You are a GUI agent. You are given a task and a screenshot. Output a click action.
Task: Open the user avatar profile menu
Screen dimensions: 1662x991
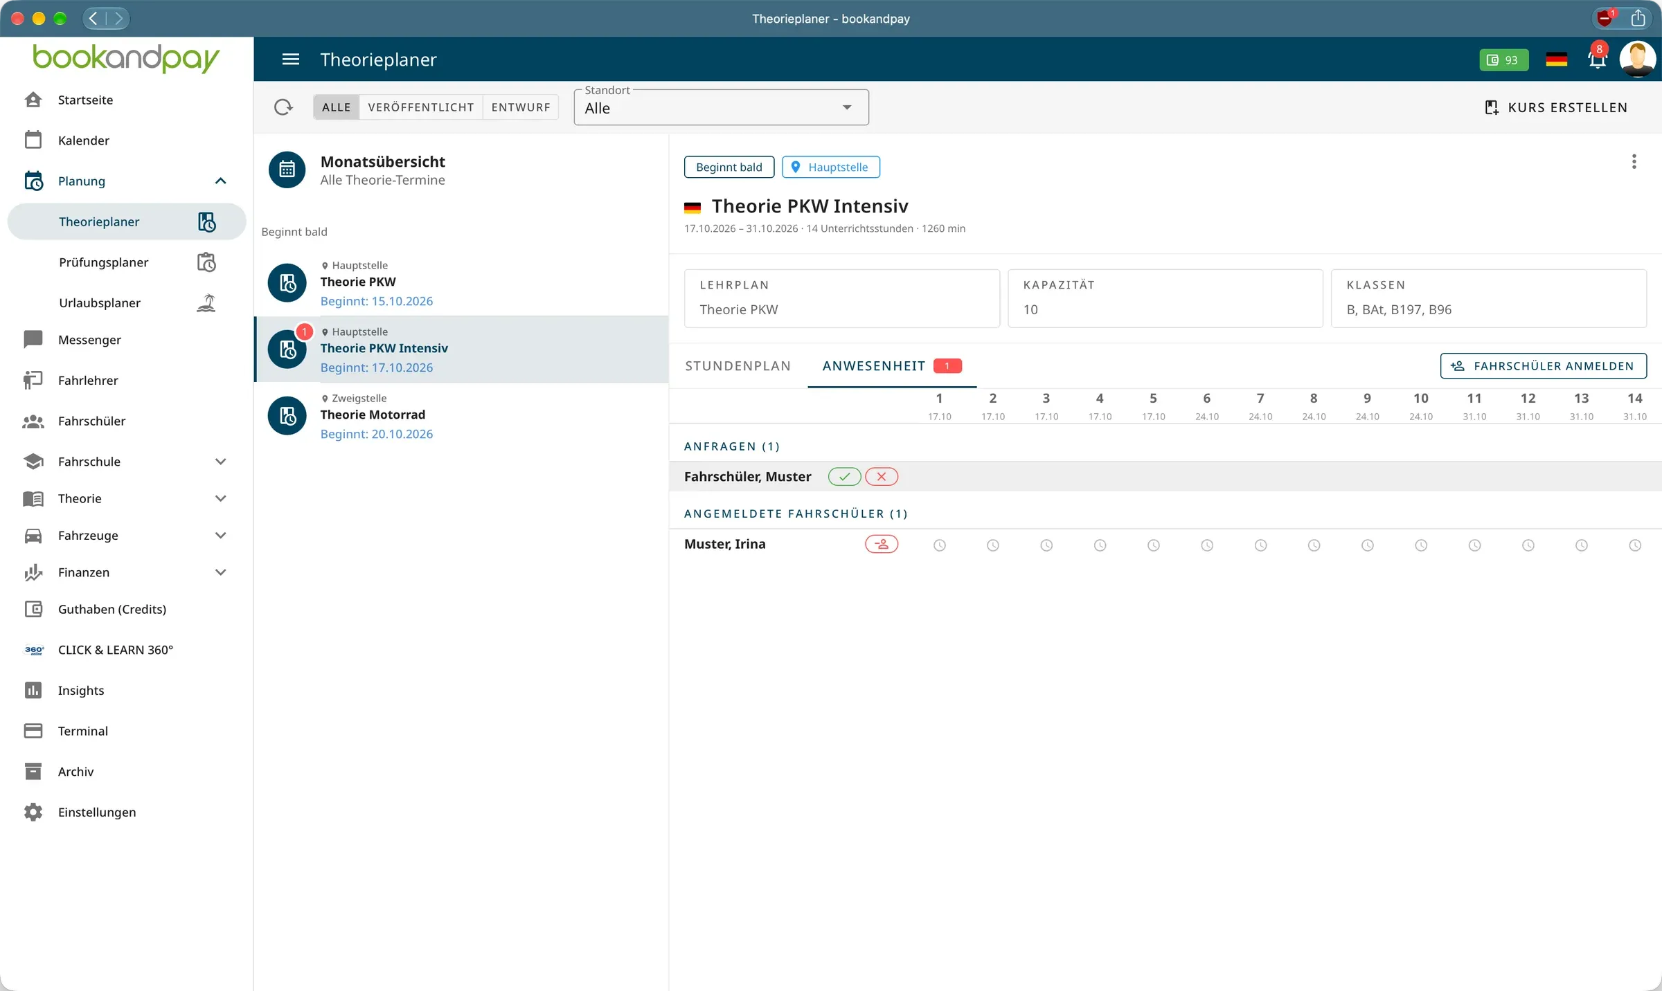pyautogui.click(x=1637, y=60)
